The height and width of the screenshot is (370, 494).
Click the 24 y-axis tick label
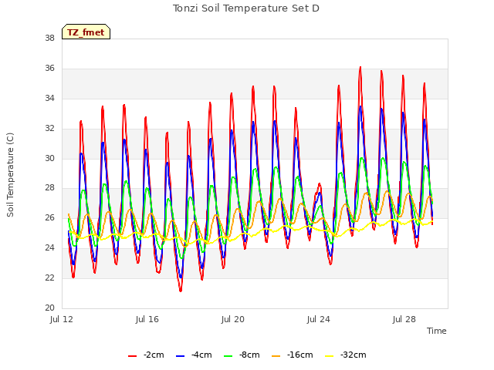coord(49,248)
